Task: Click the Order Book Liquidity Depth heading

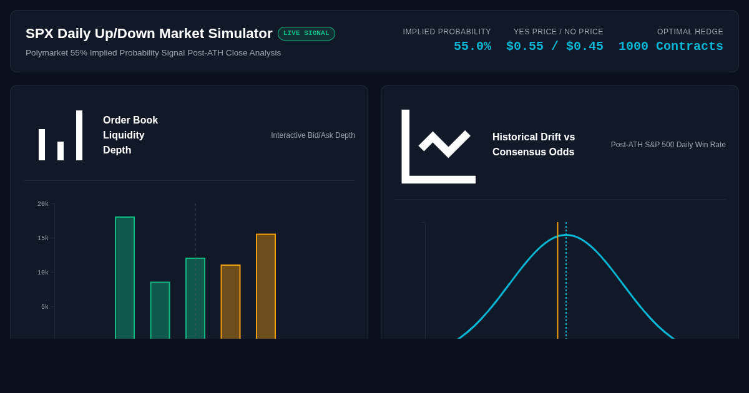Action: click(130, 135)
